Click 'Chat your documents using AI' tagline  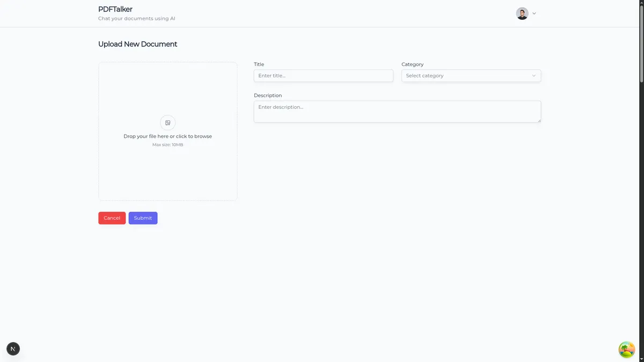(x=137, y=19)
